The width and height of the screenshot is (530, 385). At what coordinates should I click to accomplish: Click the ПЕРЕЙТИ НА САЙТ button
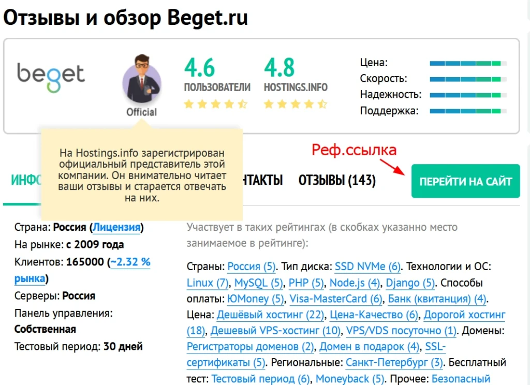(x=465, y=181)
